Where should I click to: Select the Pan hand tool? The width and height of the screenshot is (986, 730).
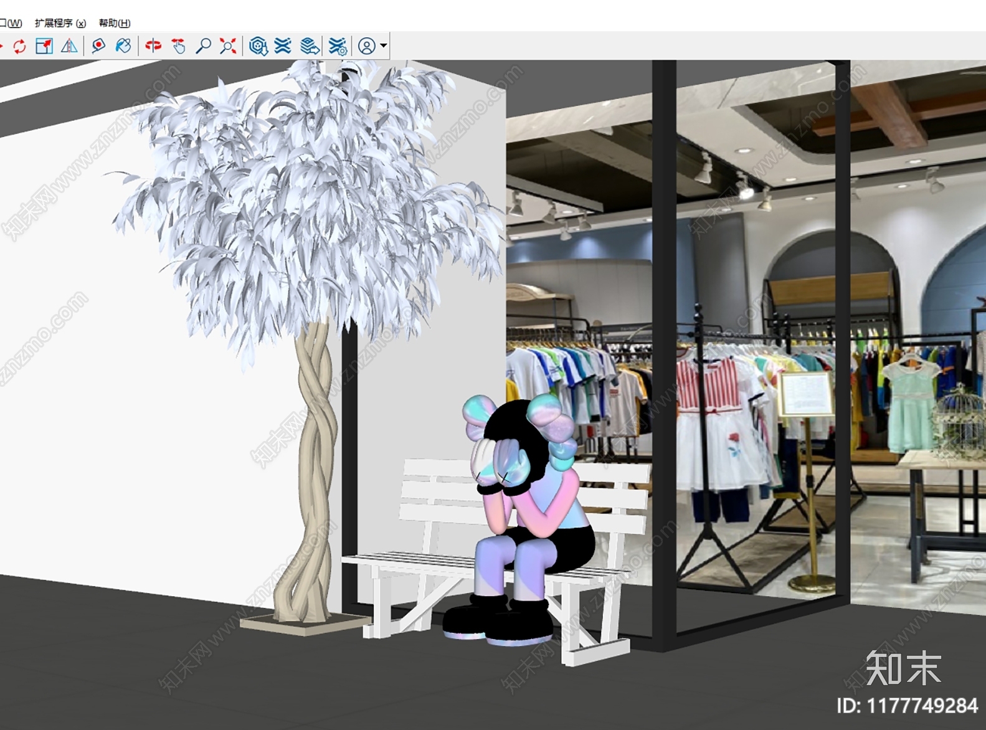(178, 46)
